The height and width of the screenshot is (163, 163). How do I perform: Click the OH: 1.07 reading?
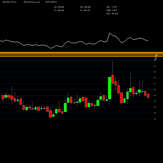[x=111, y=10]
